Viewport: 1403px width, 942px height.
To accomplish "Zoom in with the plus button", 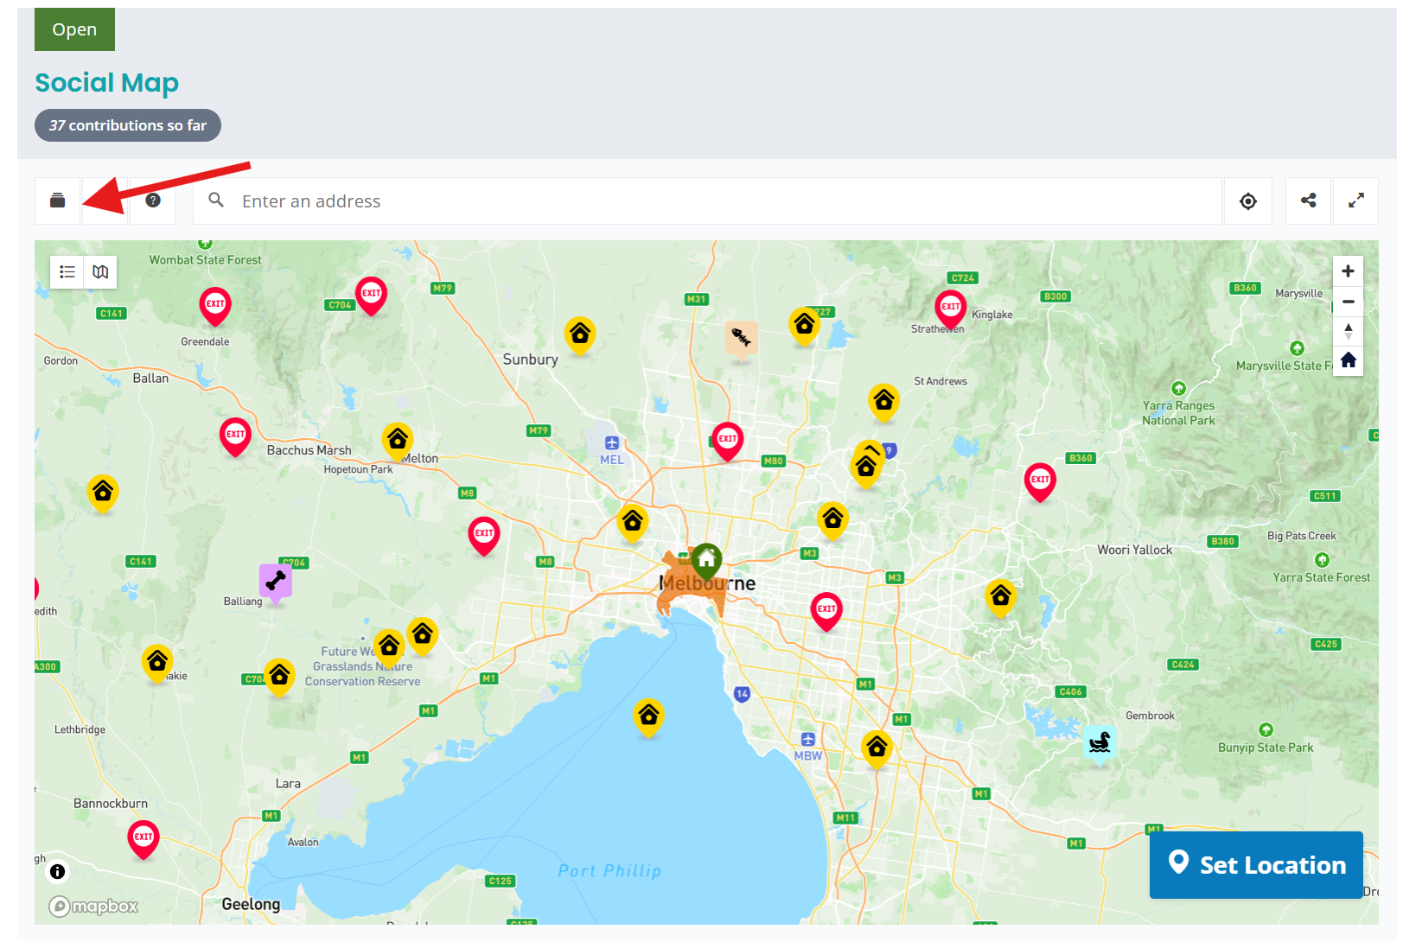I will [1348, 271].
